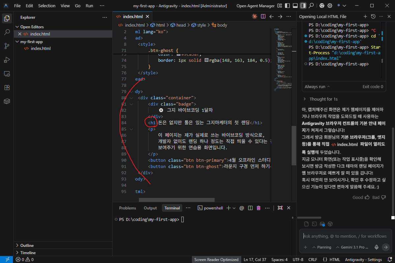Open the new terminal launch profile dropdown arrow
The height and width of the screenshot is (263, 395).
[234, 208]
